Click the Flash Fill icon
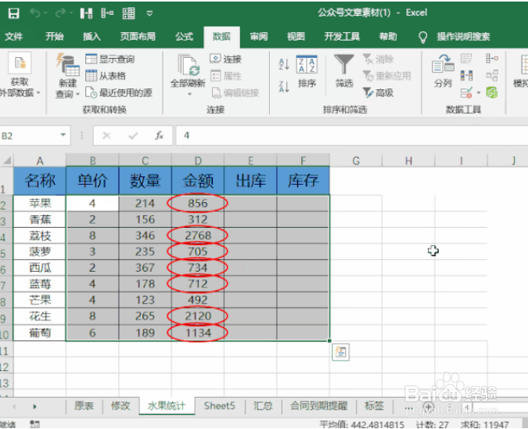Screen dimensions: 528x429 466,59
